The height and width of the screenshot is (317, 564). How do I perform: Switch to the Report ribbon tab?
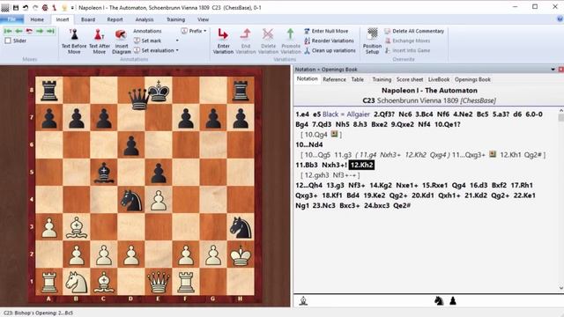pyautogui.click(x=115, y=19)
